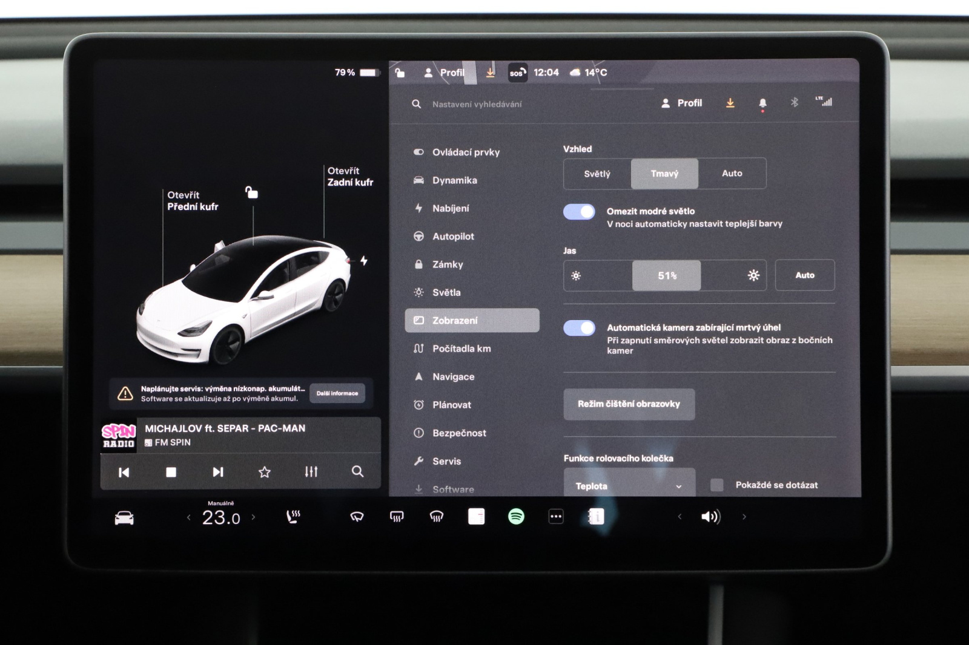Click Režim čištění obrazovky button
This screenshot has height=645, width=969.
[629, 404]
